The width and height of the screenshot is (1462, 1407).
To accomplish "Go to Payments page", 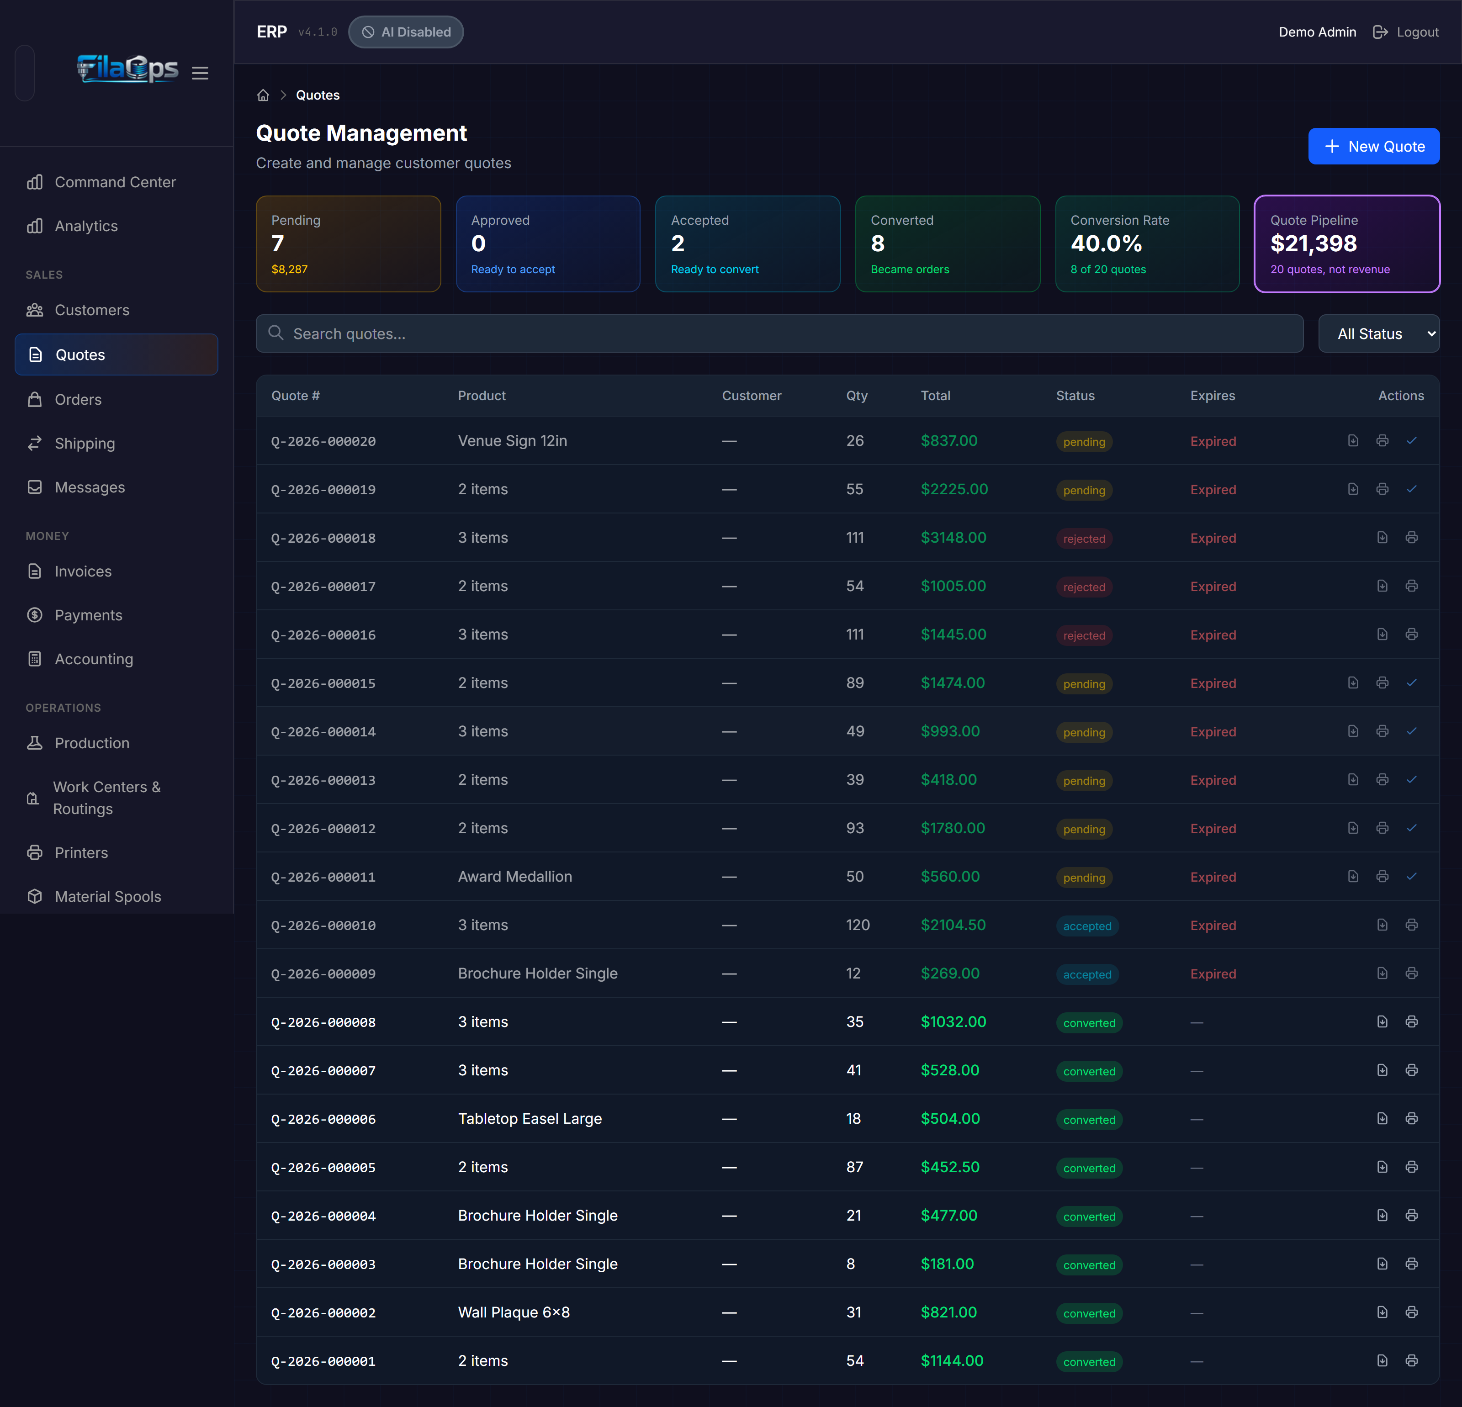I will [116, 615].
